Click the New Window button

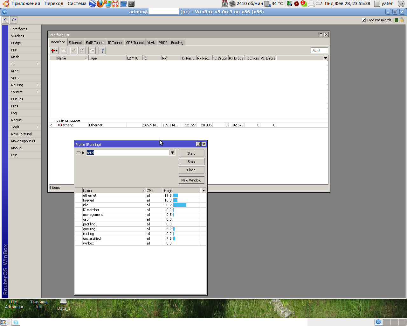coord(191,180)
